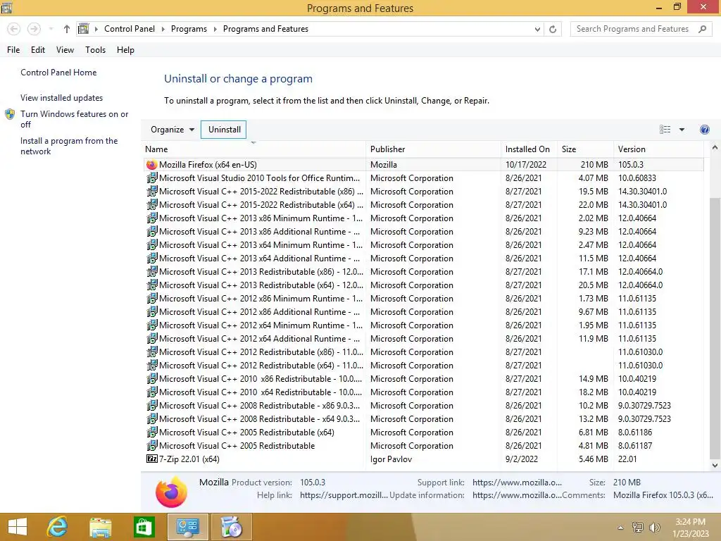Expand arrow before Control Panel breadcrumb

(96, 29)
